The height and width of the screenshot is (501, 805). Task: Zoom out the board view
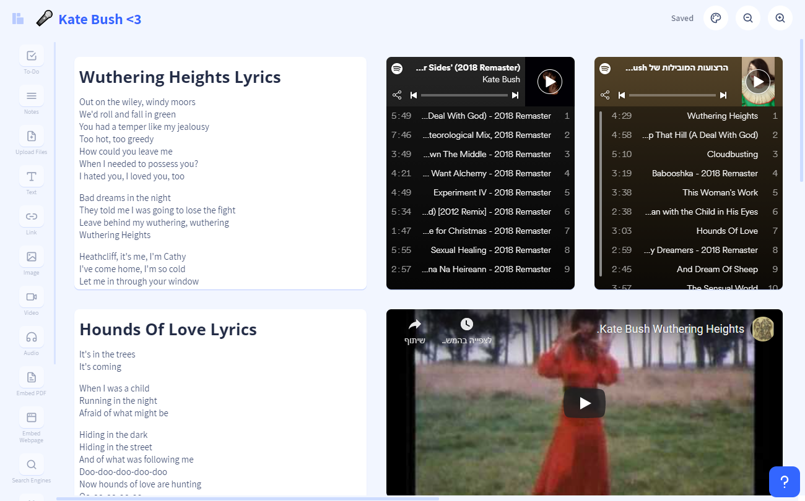pyautogui.click(x=748, y=18)
